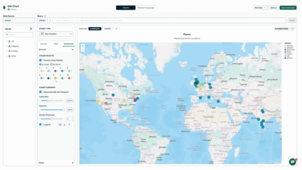Select the By Series radio option
The height and width of the screenshot is (170, 302).
51,64
